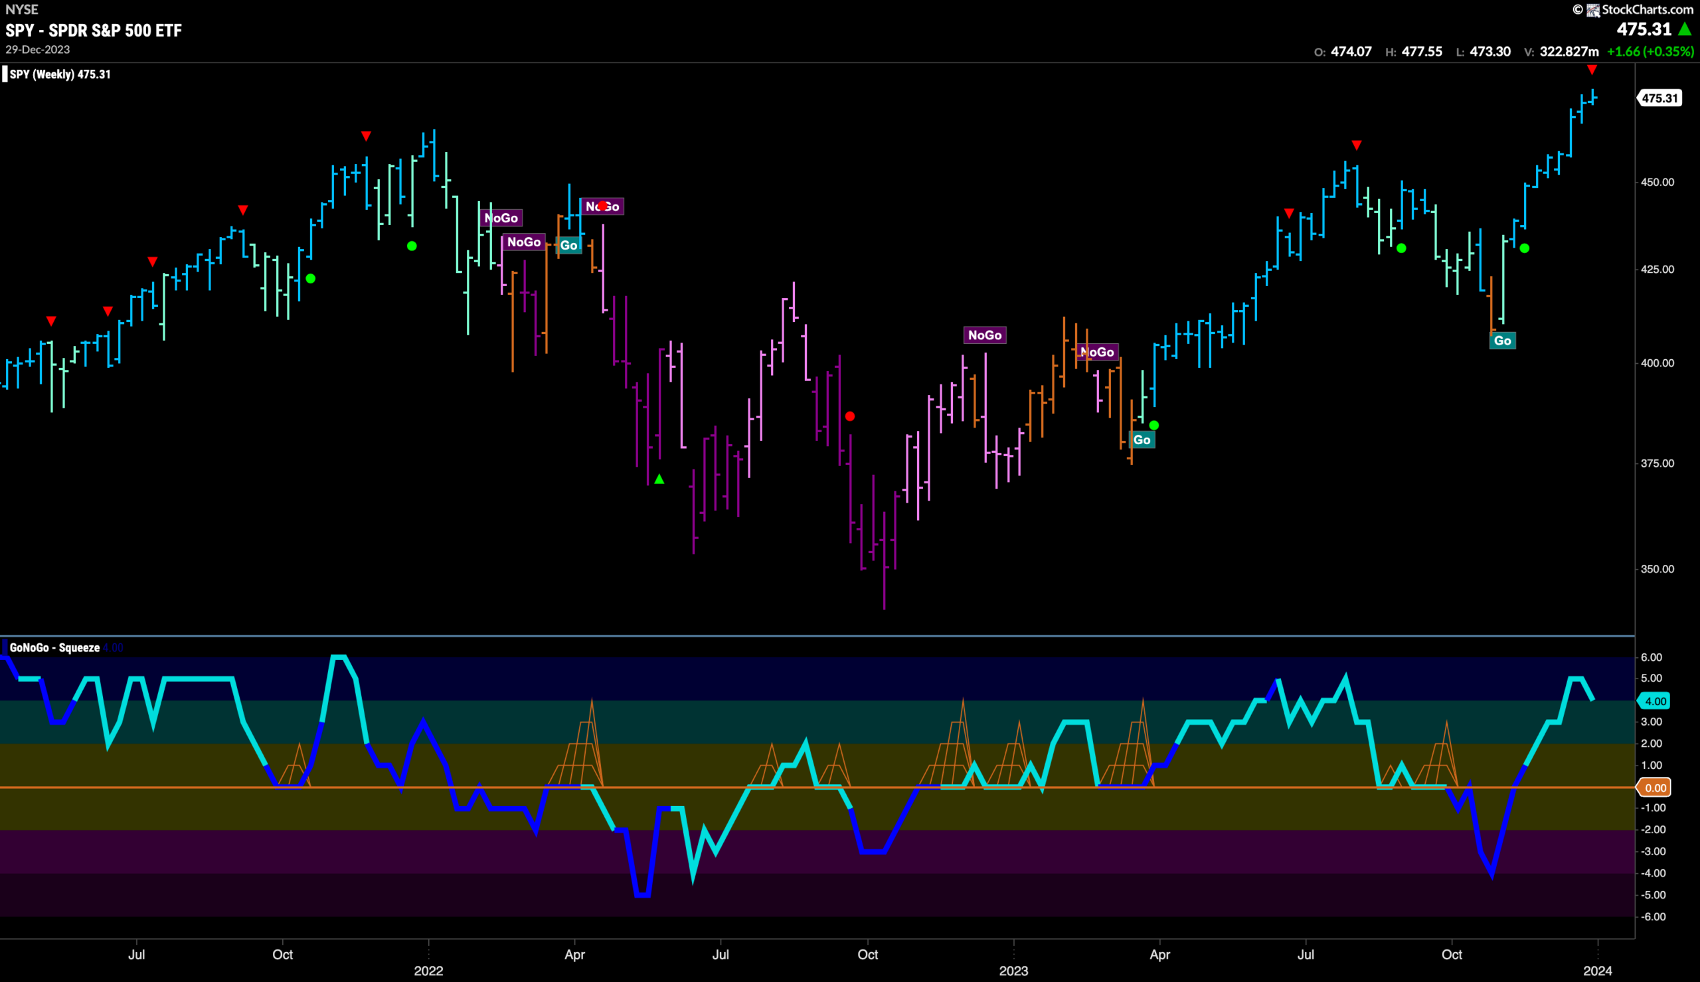Click the volume reading 322.827m in the header
Viewport: 1700px width, 982px height.
click(1569, 51)
